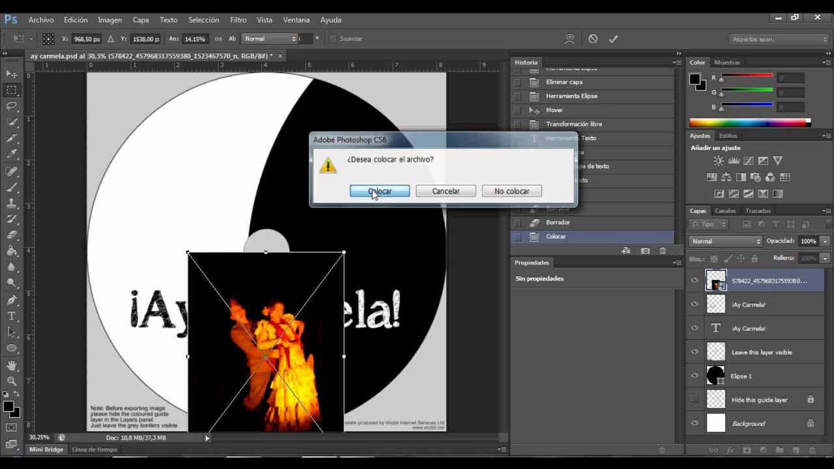
Task: Select the Paint Bucket tool
Action: [x=12, y=251]
